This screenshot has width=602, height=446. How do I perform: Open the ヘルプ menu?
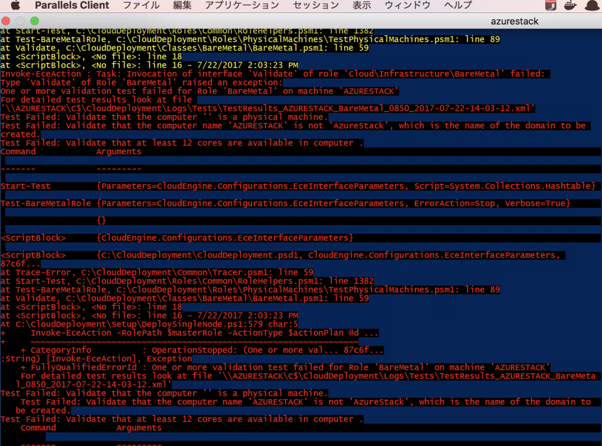458,5
